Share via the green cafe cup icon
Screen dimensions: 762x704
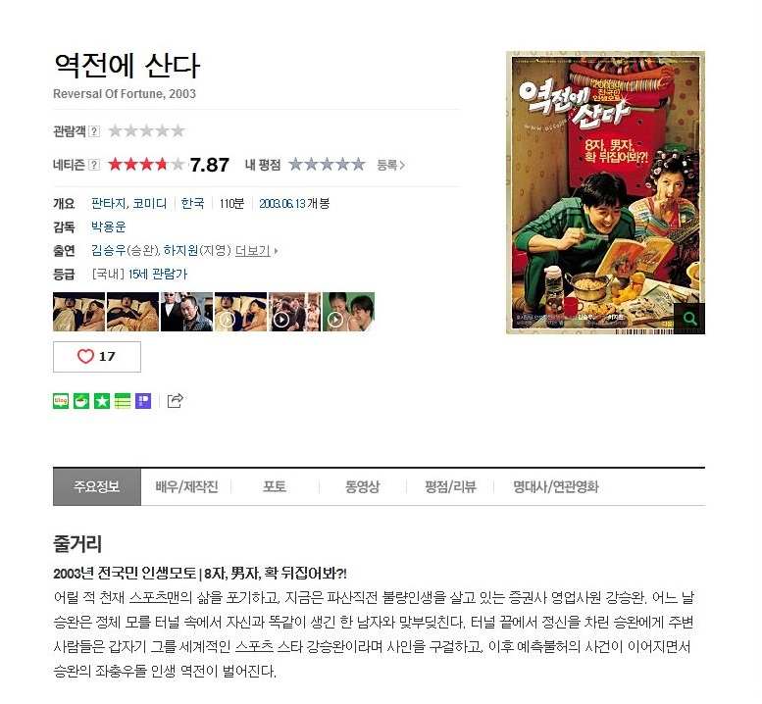coord(81,401)
